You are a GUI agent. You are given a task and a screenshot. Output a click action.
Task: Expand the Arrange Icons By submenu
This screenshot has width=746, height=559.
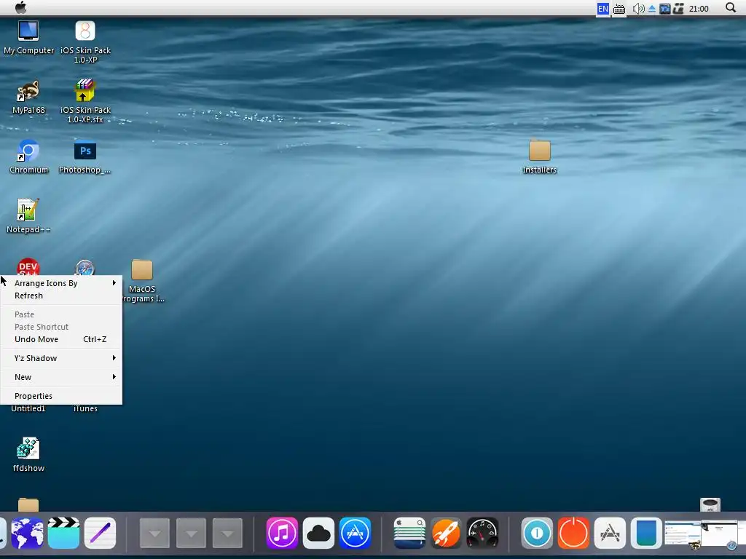(61, 283)
